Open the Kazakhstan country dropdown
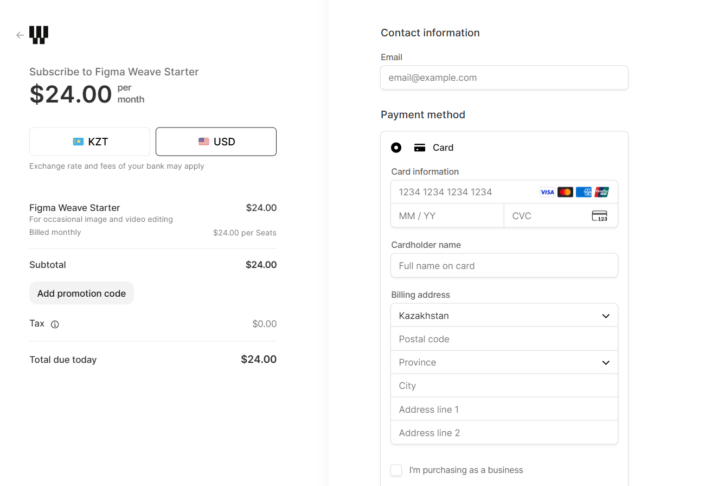The image size is (705, 486). [504, 316]
